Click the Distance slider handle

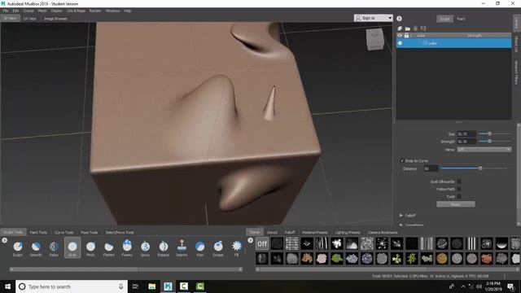(x=480, y=168)
